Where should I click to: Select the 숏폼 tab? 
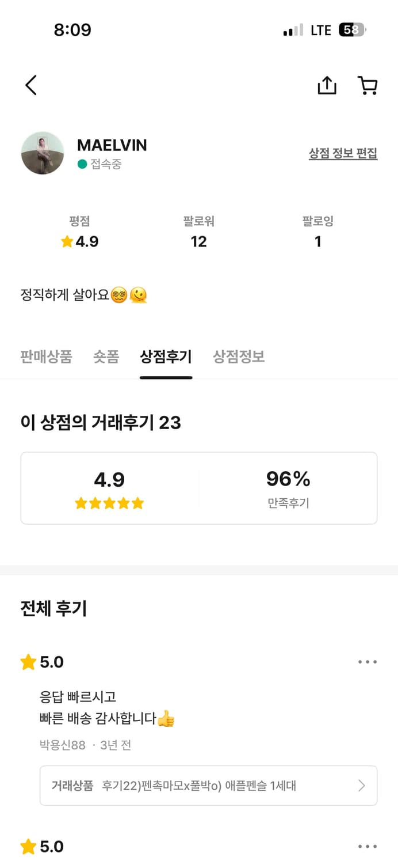click(105, 357)
